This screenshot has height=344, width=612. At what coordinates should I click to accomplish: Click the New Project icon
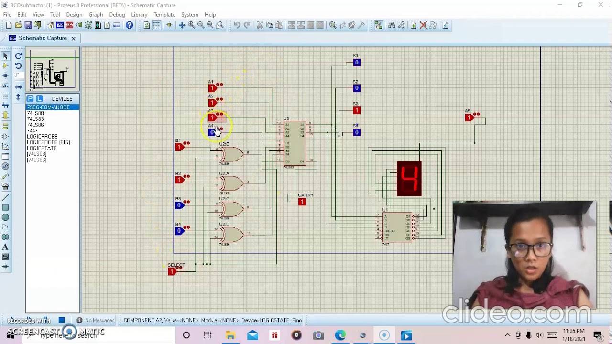click(9, 25)
